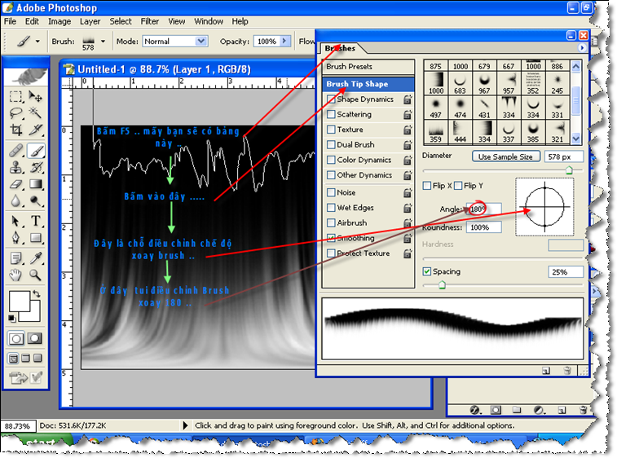Image resolution: width=617 pixels, height=458 pixels.
Task: Select the Pen tool
Action: pyautogui.click(x=15, y=238)
